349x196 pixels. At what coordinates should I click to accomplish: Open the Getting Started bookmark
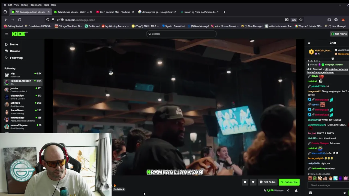[x=13, y=26]
